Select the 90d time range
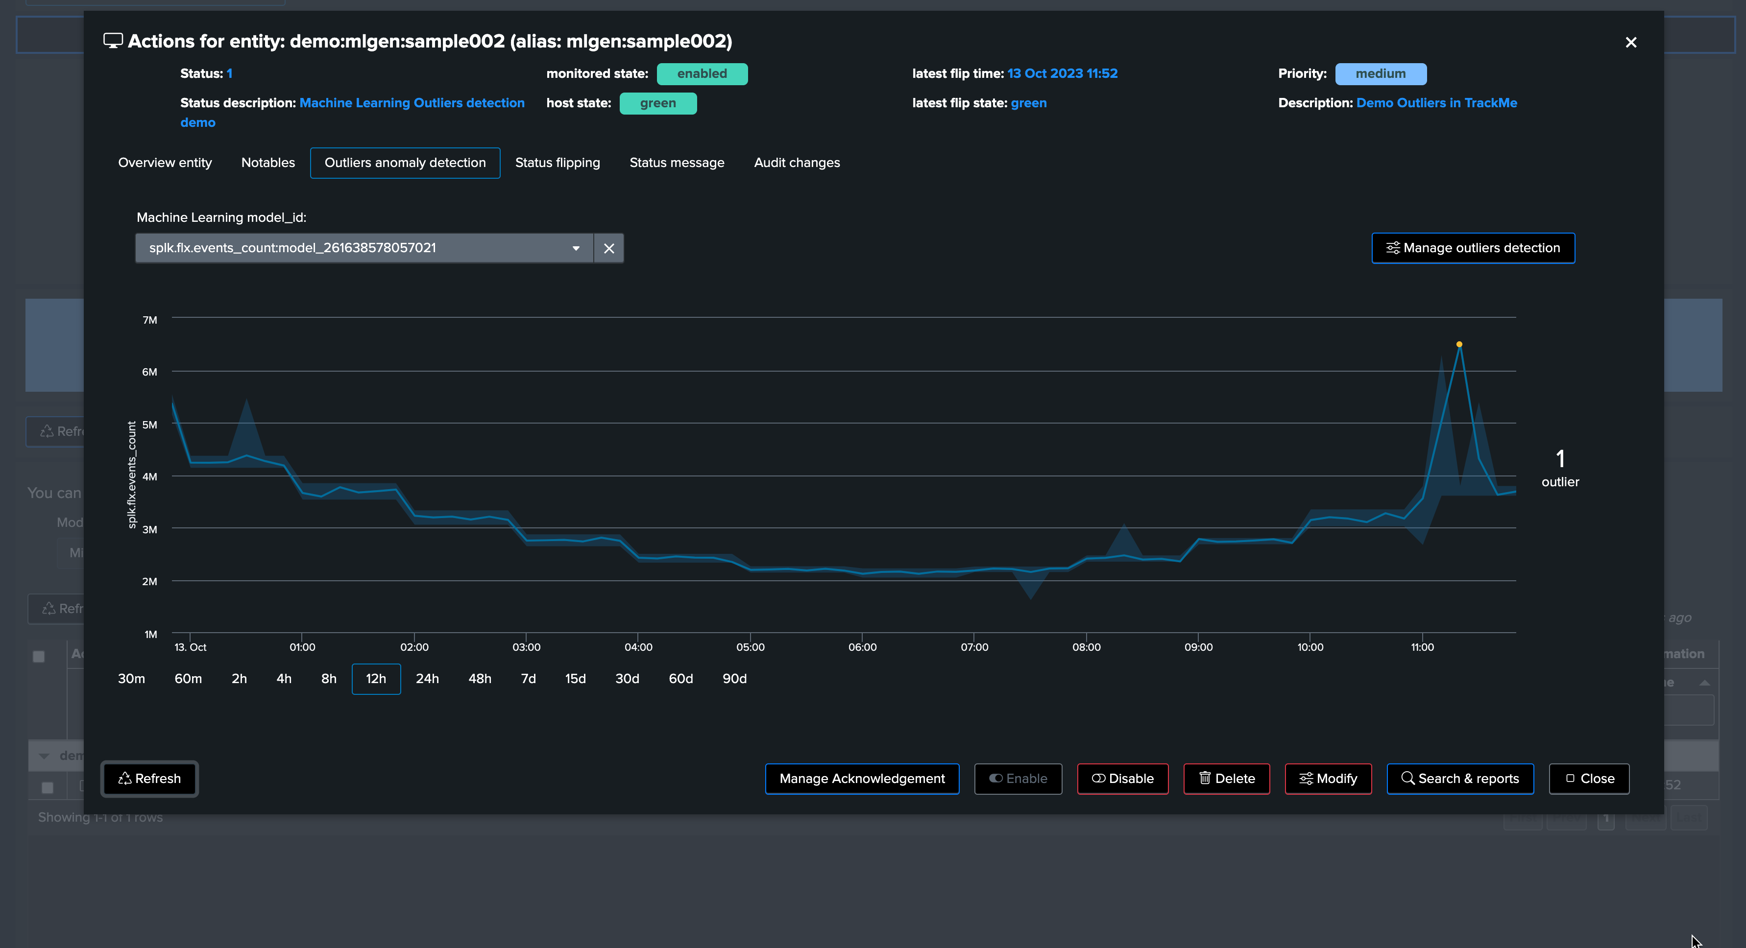The width and height of the screenshot is (1746, 948). 734,678
